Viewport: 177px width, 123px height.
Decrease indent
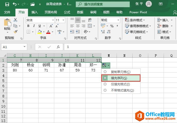tap(72, 32)
